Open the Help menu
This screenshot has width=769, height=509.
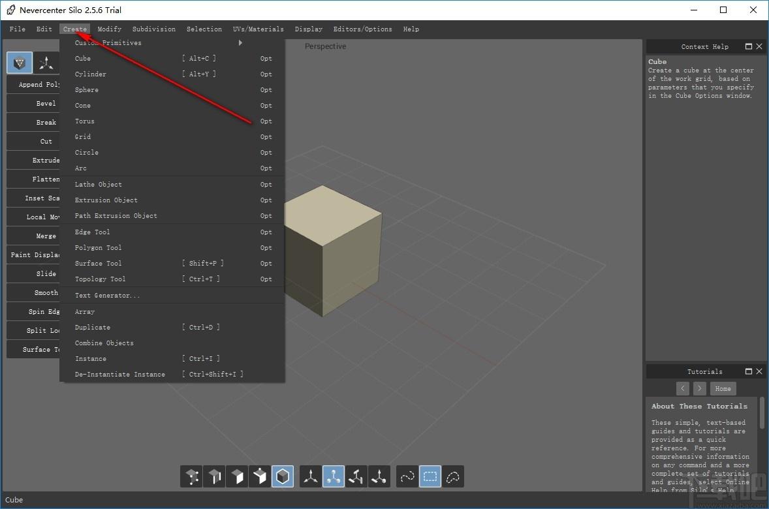(x=411, y=29)
